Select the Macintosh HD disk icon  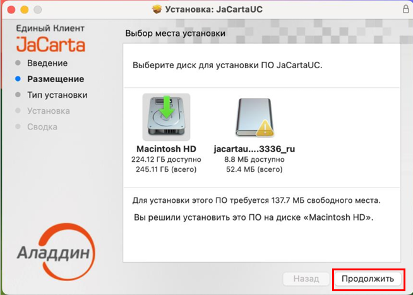166,117
